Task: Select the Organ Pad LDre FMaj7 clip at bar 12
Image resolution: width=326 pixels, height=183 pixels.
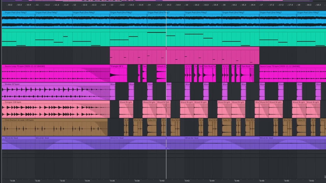Action: (x=91, y=20)
